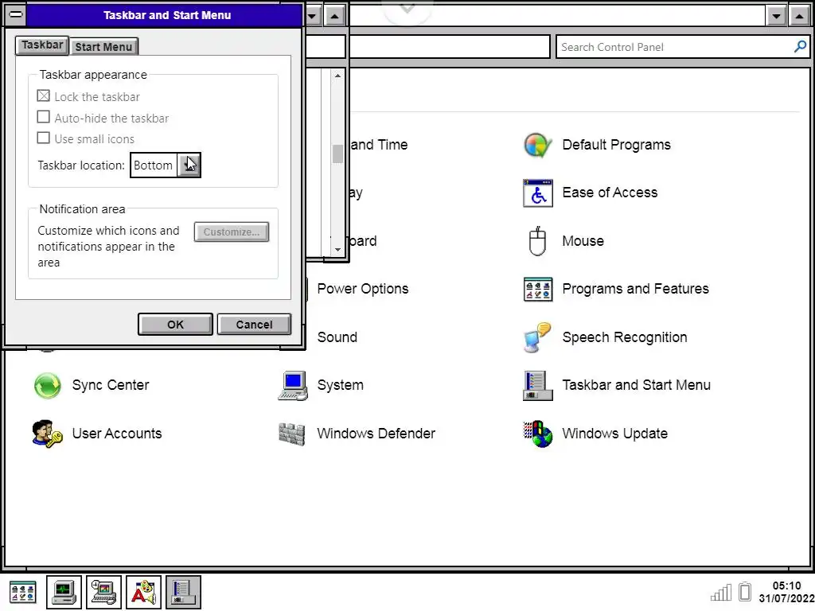Toggle Lock the taskbar checkbox

(44, 96)
